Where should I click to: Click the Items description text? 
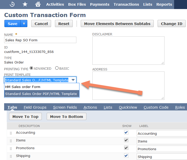21,140
